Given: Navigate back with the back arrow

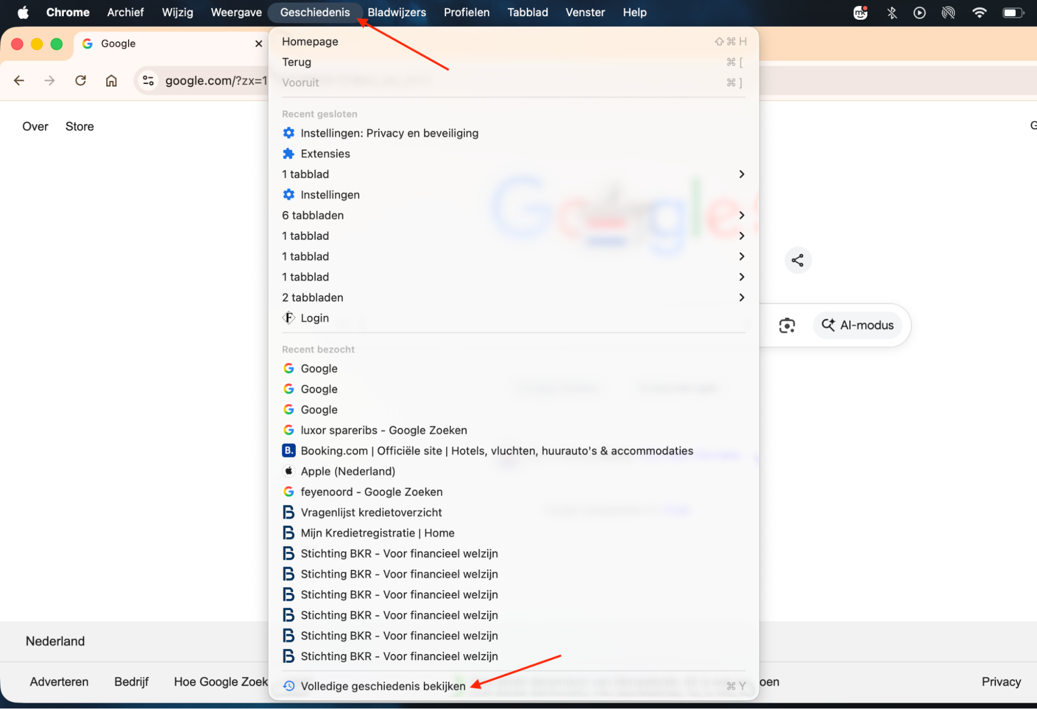Looking at the screenshot, I should pyautogui.click(x=19, y=81).
